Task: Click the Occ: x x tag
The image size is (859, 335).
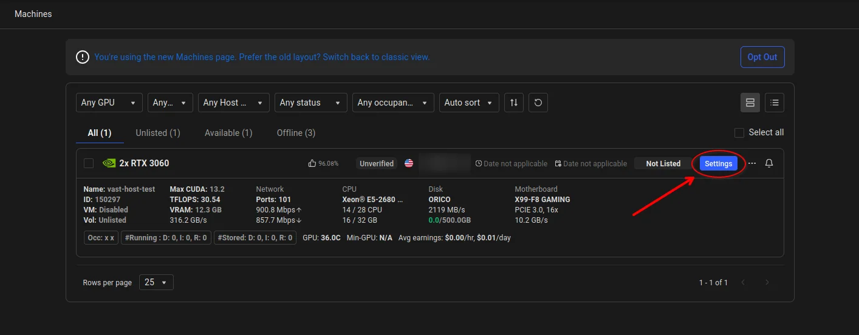Action: tap(101, 238)
